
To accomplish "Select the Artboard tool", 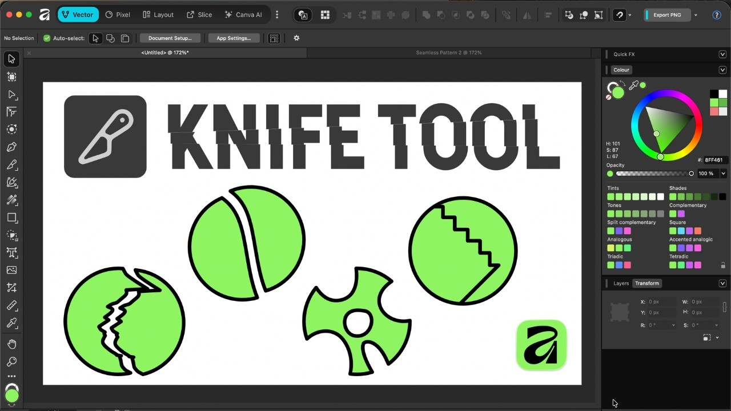I will click(11, 76).
